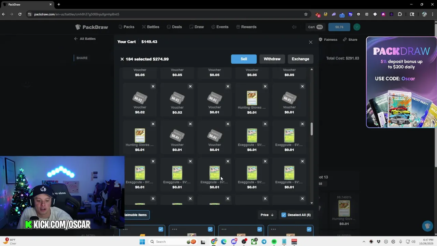This screenshot has height=246, width=437.
Task: Click the volume icon in system tray
Action: [413, 242]
